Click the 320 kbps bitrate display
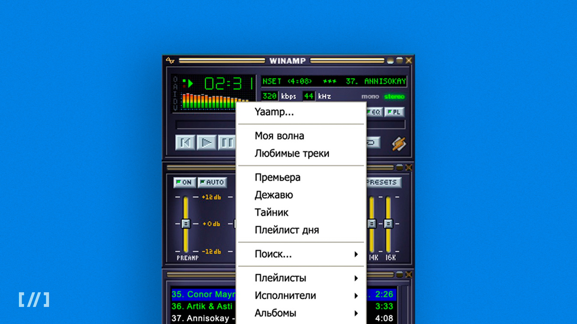 pos(269,96)
